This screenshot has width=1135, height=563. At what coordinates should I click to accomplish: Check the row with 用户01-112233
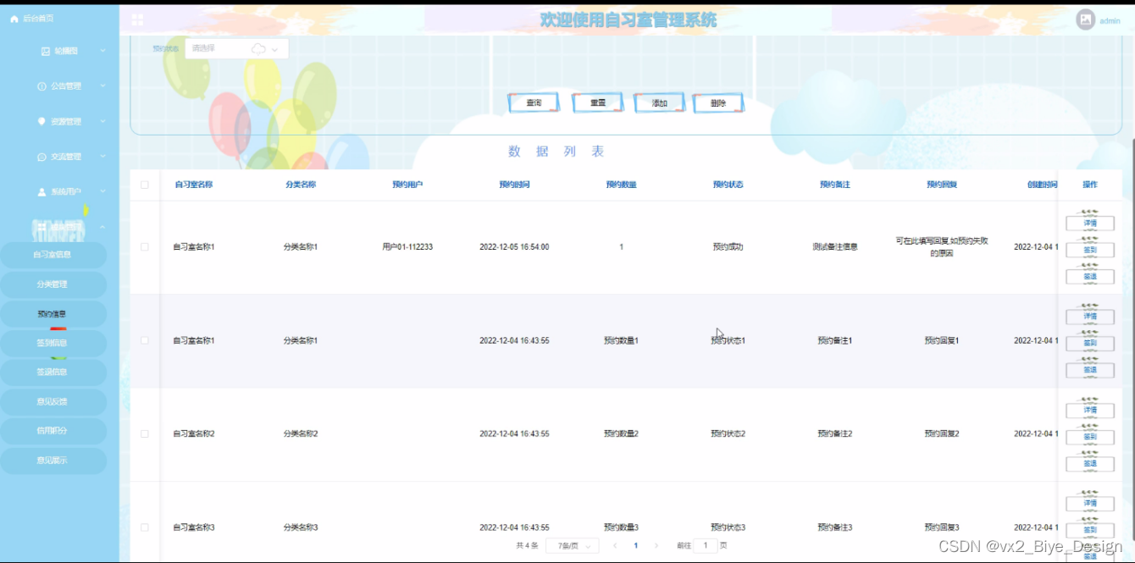[144, 247]
